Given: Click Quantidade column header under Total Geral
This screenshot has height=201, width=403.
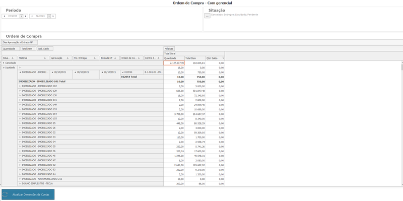Looking at the screenshot, I should click(174, 58).
